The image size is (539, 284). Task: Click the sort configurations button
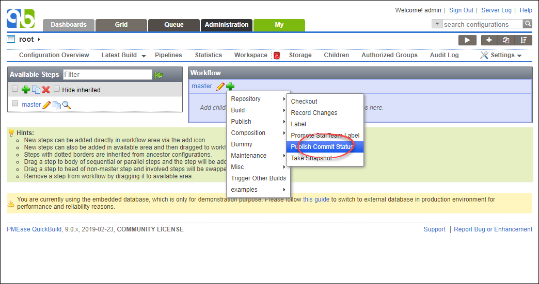click(524, 40)
